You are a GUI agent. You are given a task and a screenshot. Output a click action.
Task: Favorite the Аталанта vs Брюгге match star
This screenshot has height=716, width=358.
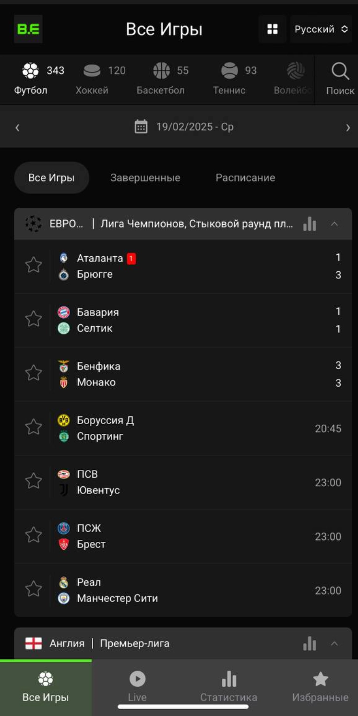pyautogui.click(x=34, y=264)
